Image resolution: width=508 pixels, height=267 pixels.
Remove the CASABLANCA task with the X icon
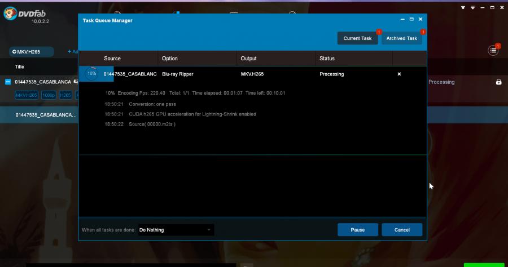[399, 74]
